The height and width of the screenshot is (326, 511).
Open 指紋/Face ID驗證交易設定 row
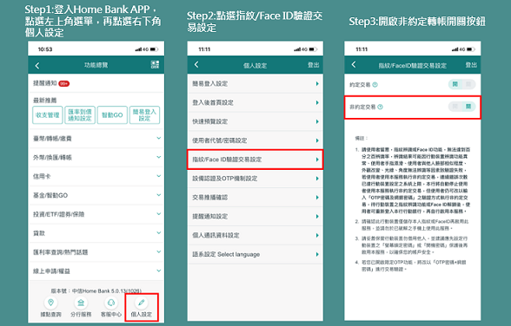[x=255, y=160]
